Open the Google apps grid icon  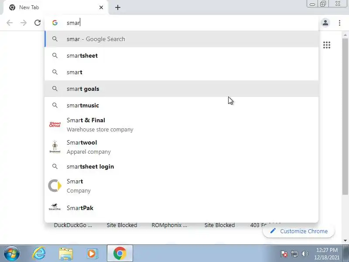327,45
